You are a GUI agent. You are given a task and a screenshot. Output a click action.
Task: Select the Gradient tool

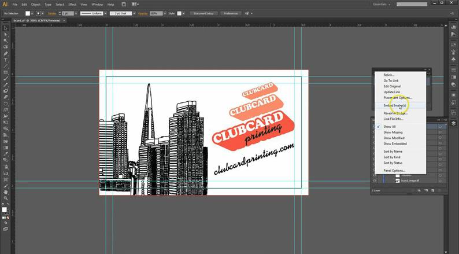pos(6,148)
